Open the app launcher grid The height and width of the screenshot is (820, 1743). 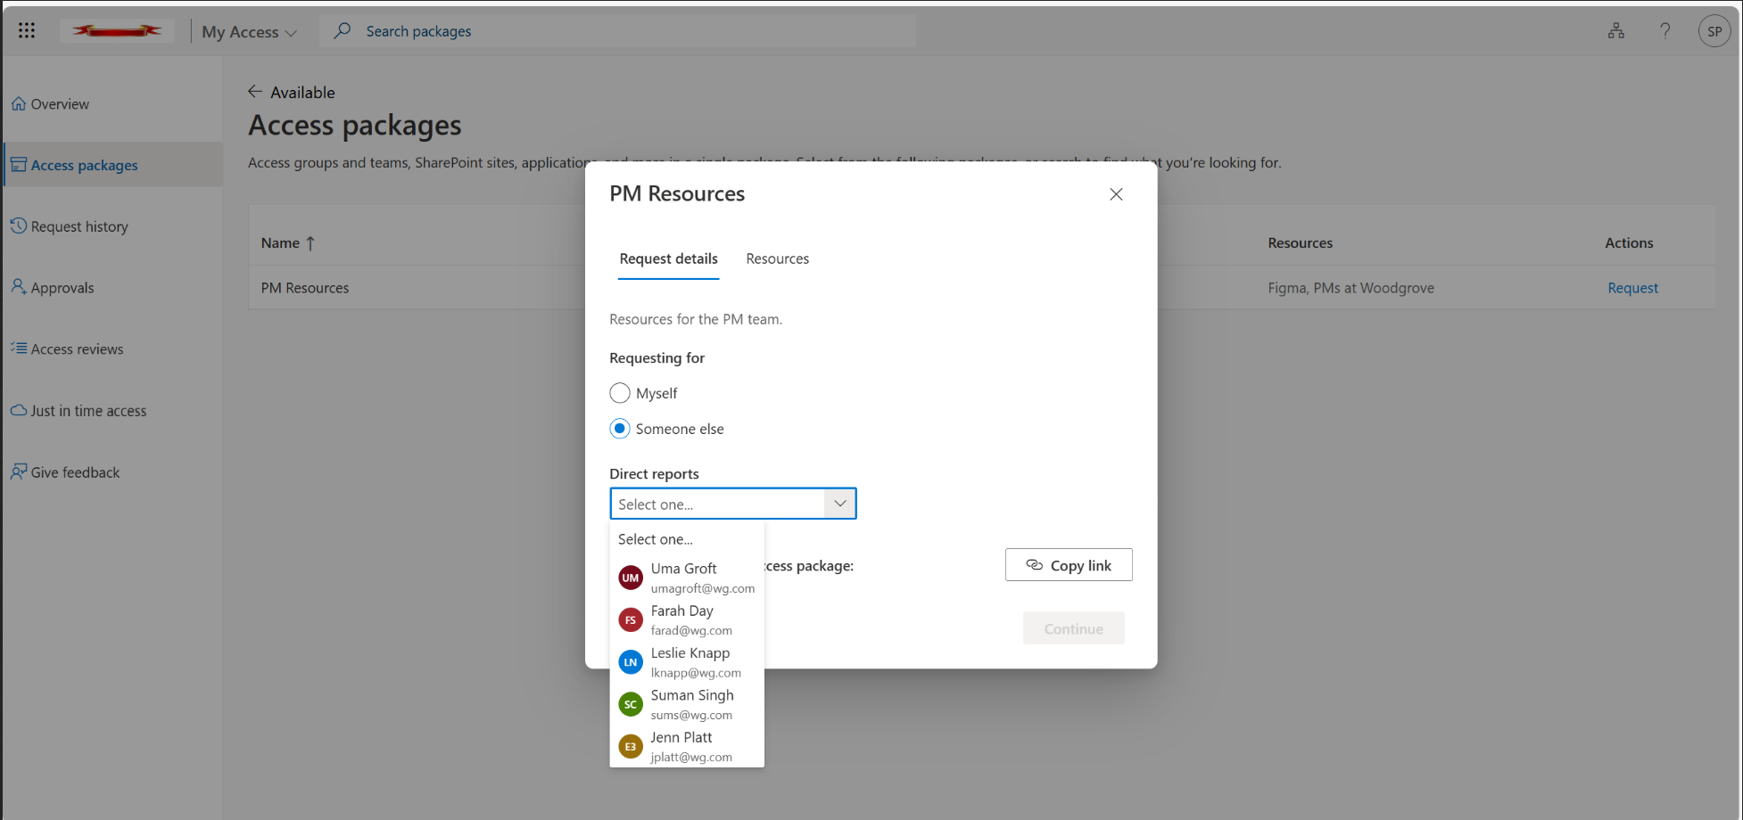pyautogui.click(x=26, y=30)
